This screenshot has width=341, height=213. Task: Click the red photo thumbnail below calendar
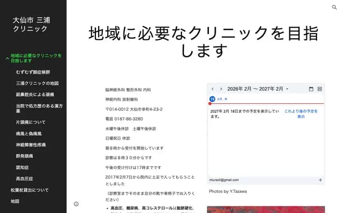pos(265,209)
